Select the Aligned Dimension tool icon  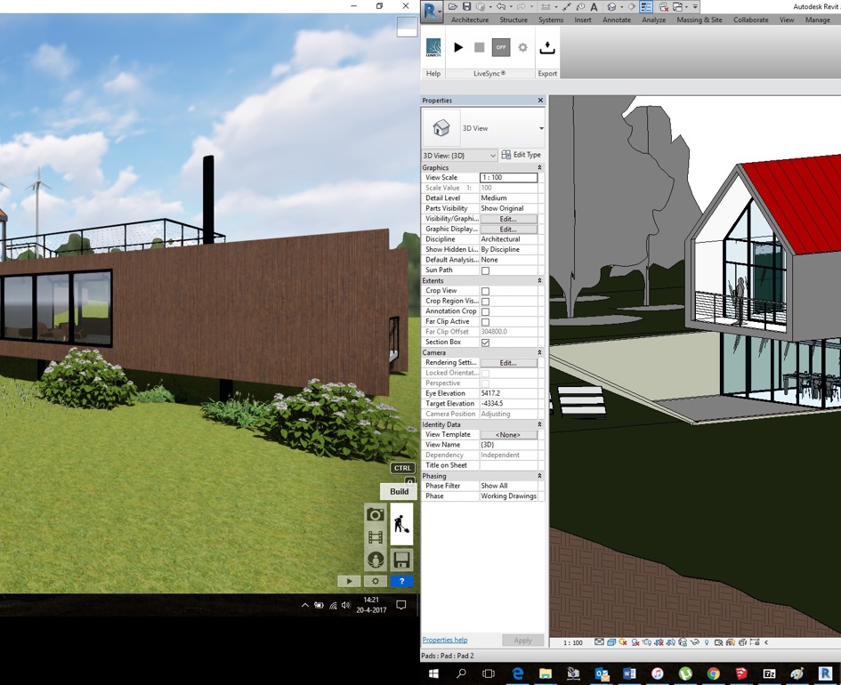[566, 7]
